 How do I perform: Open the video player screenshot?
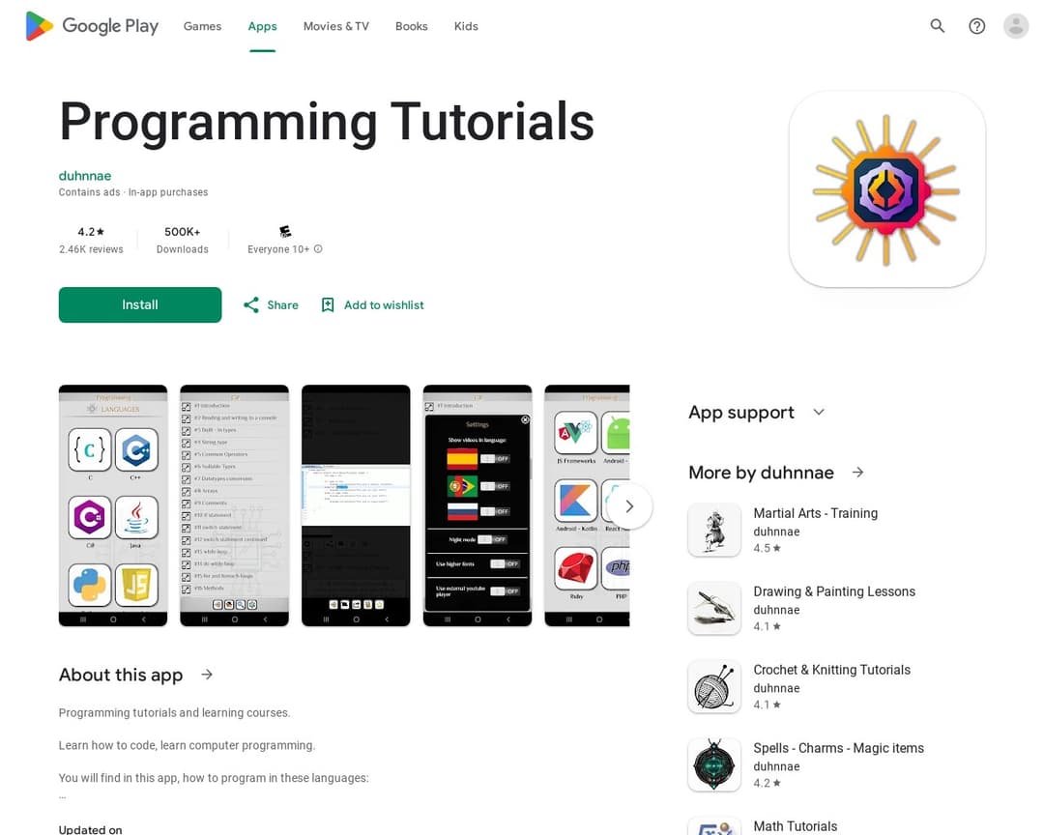356,505
